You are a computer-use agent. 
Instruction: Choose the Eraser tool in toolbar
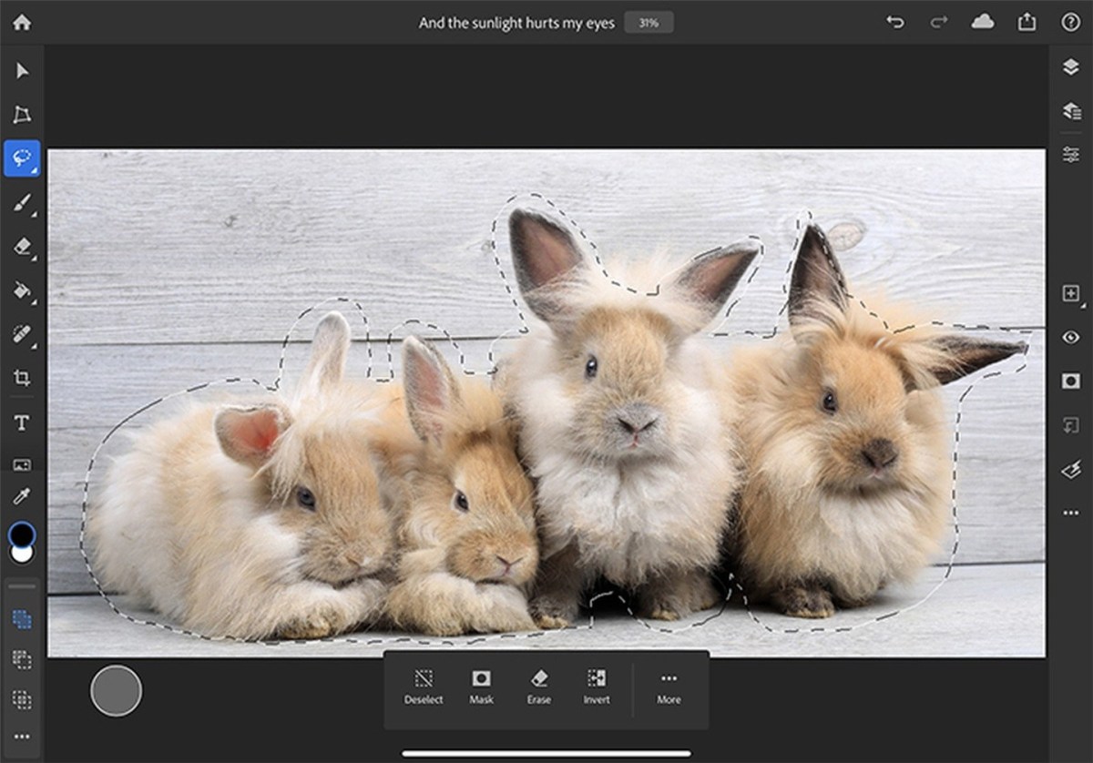point(22,247)
